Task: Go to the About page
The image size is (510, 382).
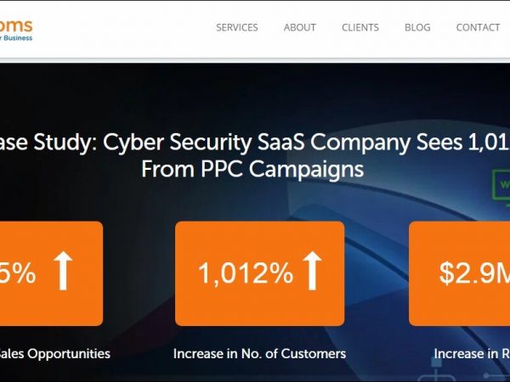Action: 300,27
